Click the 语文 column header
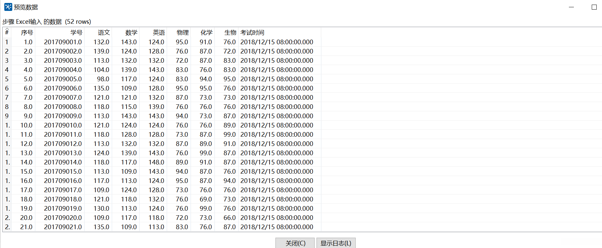602x248 pixels. pyautogui.click(x=98, y=32)
